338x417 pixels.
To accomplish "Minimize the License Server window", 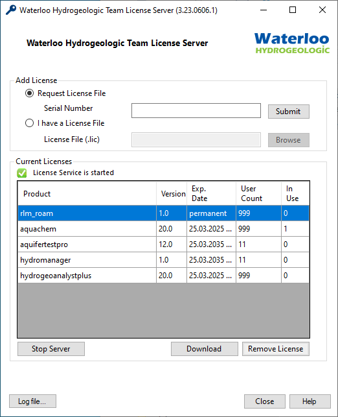I will click(x=264, y=10).
